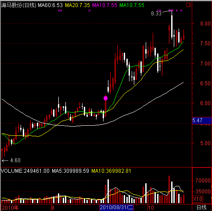Click the tallest white volume bar

[108, 191]
